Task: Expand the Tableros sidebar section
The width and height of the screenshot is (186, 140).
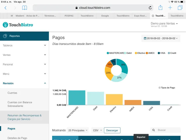Action: 24,45
